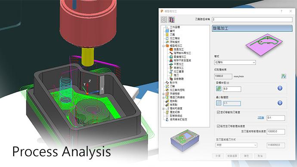The width and height of the screenshot is (297, 167).
Task: Click the 旋風加工 blue page header
Action: (x=252, y=28)
